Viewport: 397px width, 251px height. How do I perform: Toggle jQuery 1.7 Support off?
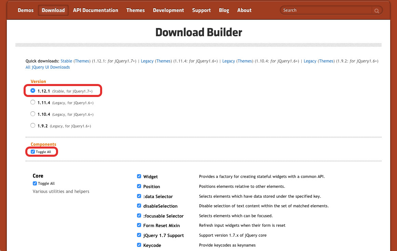click(x=139, y=235)
